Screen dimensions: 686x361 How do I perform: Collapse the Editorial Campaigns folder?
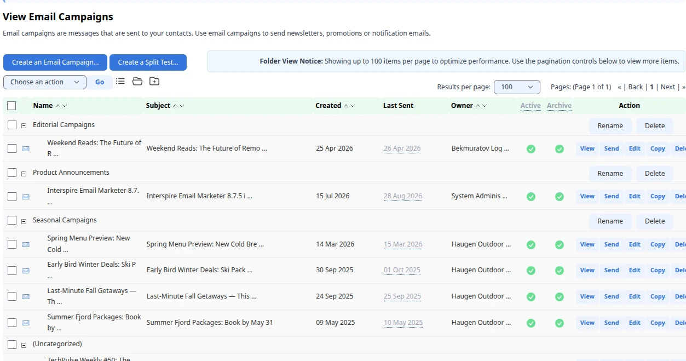coord(24,125)
